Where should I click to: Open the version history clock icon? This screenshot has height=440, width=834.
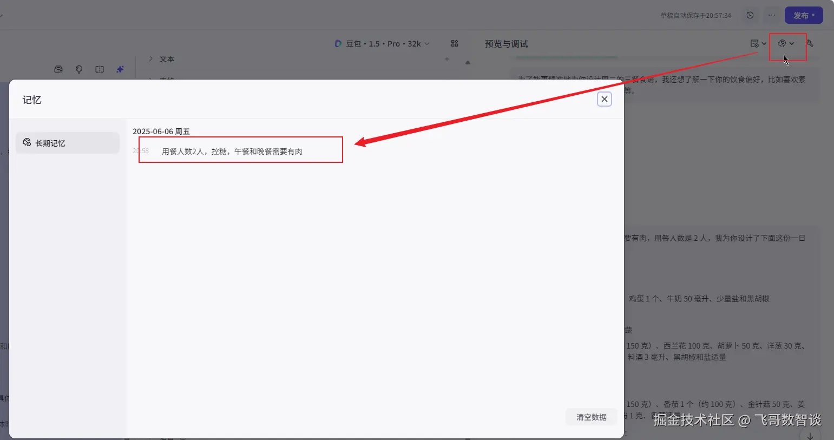point(750,15)
